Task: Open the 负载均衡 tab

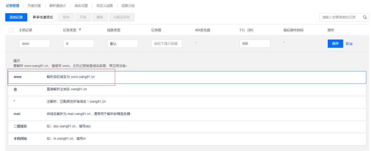Action: [34, 6]
